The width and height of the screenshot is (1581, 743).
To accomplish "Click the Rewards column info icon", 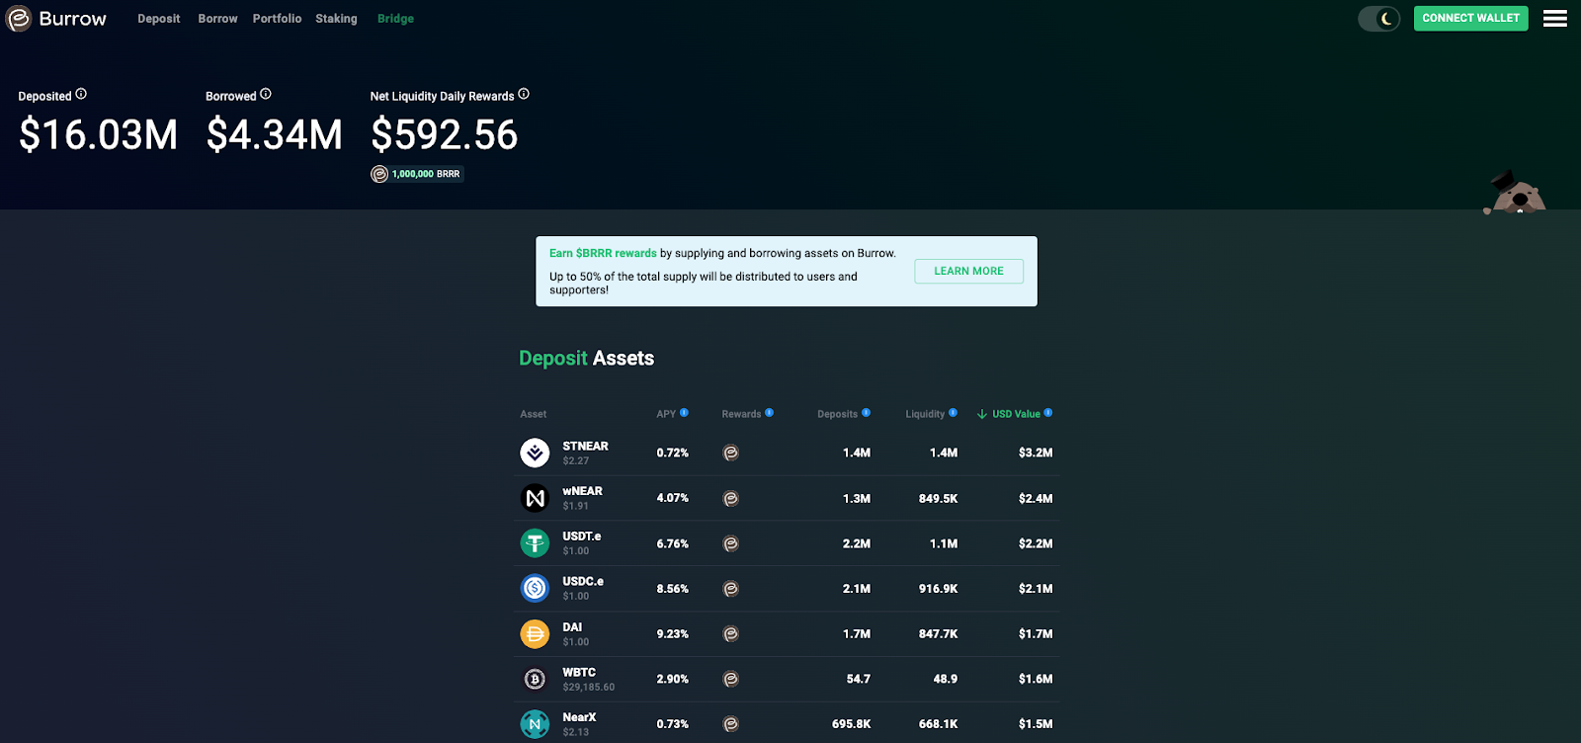I will coord(769,413).
